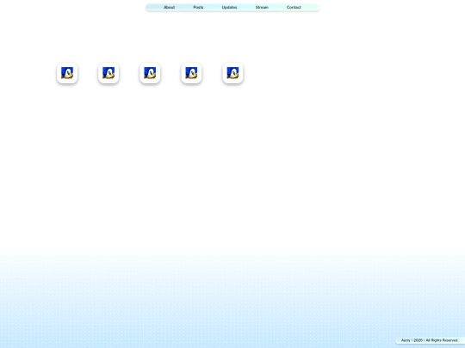The image size is (465, 348).
Task: Open the Stream page
Action: [x=262, y=7]
